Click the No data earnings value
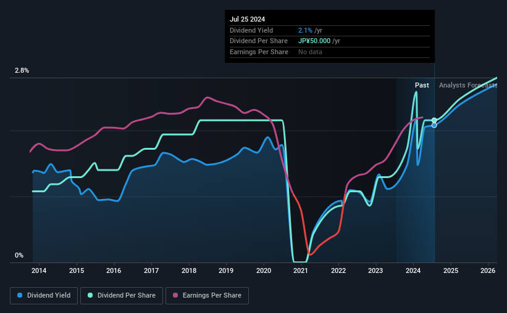Viewport: 507px width, 313px height. point(310,52)
